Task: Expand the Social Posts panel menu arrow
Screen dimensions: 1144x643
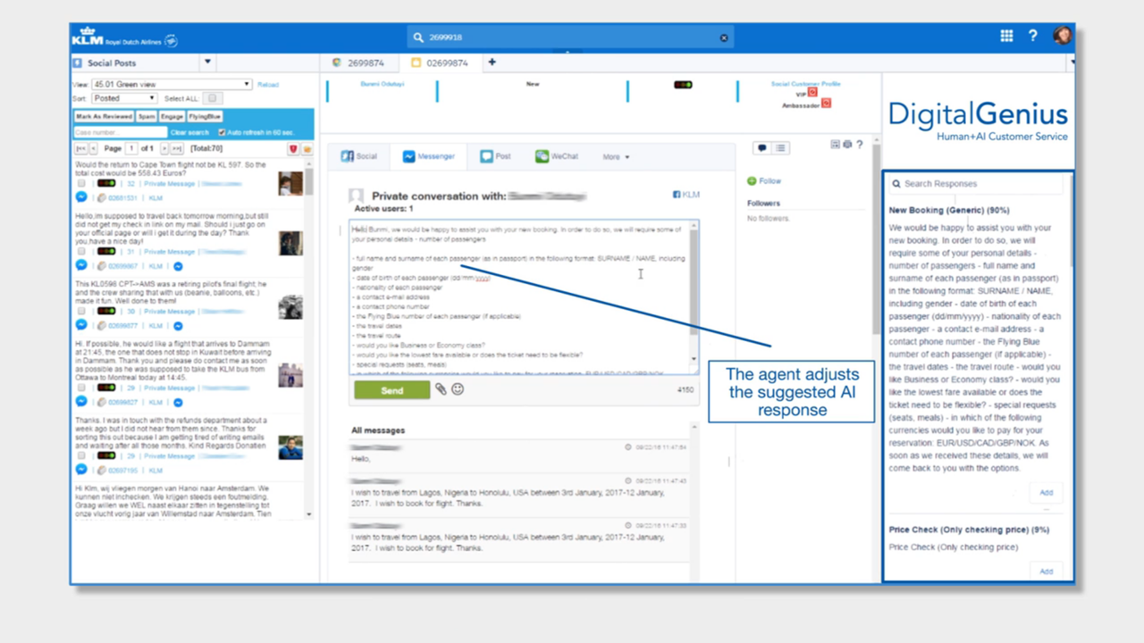Action: [207, 63]
